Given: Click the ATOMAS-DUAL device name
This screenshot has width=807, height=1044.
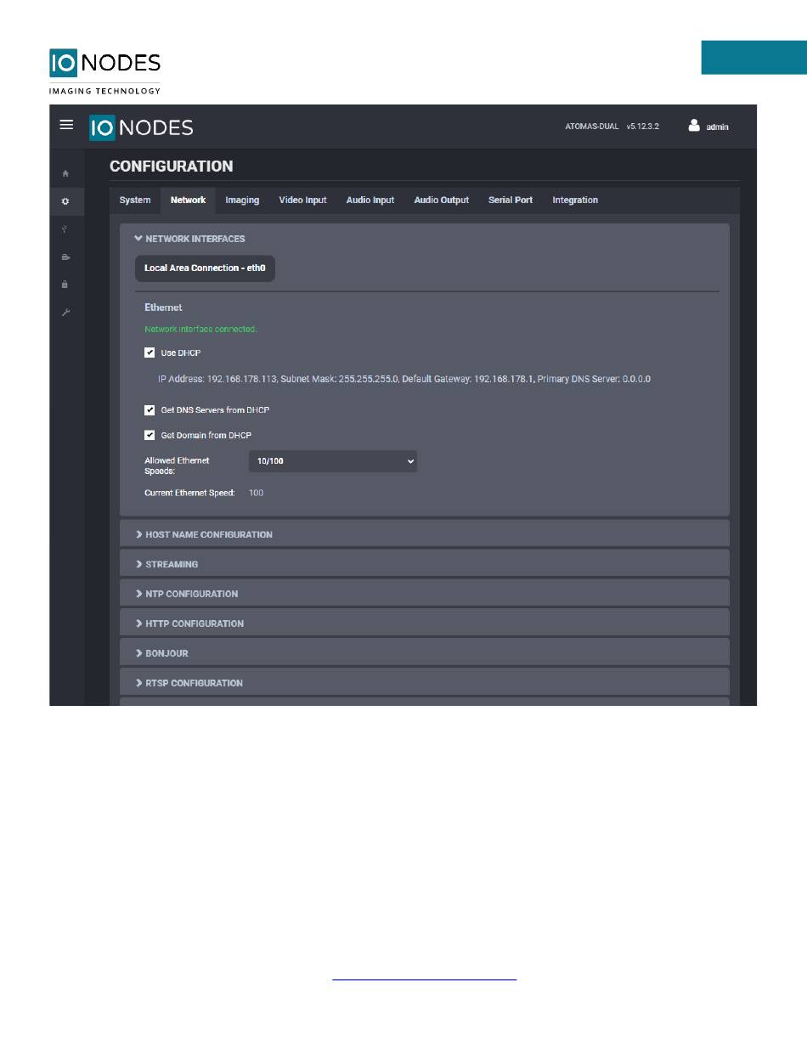Looking at the screenshot, I should 592,126.
